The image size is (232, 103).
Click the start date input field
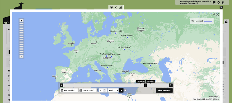69,90
